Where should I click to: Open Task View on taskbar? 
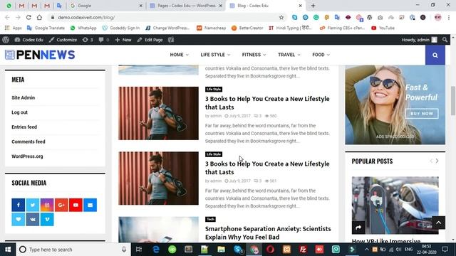[x=139, y=250]
